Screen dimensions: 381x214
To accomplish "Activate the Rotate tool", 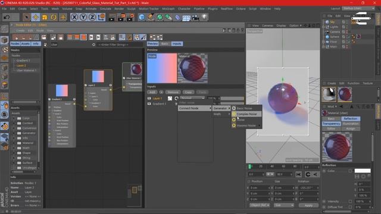I will pos(54,17).
